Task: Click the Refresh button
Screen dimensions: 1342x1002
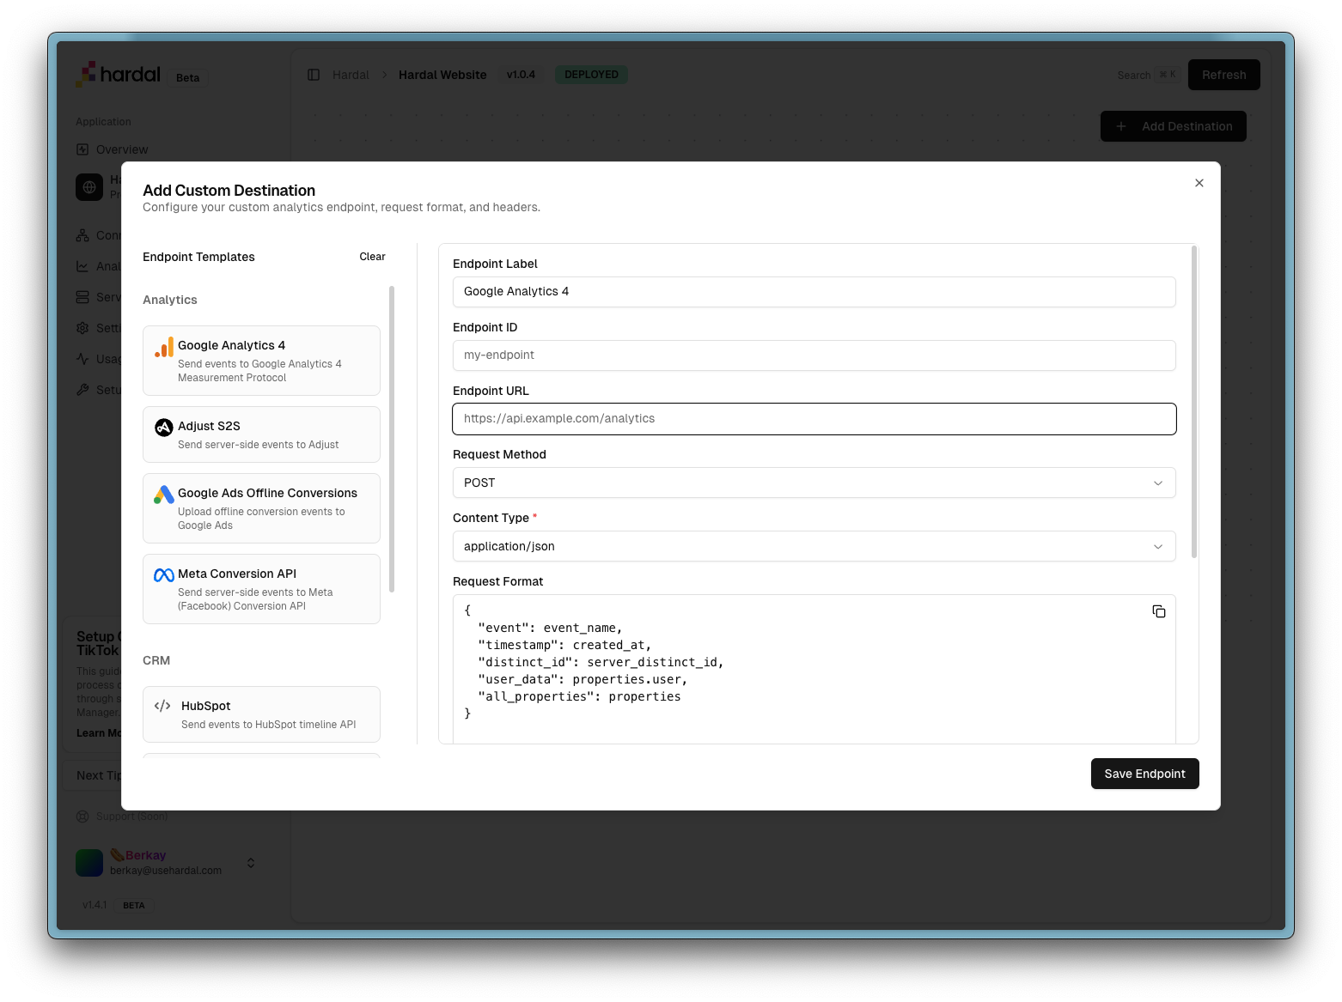Action: pos(1224,75)
